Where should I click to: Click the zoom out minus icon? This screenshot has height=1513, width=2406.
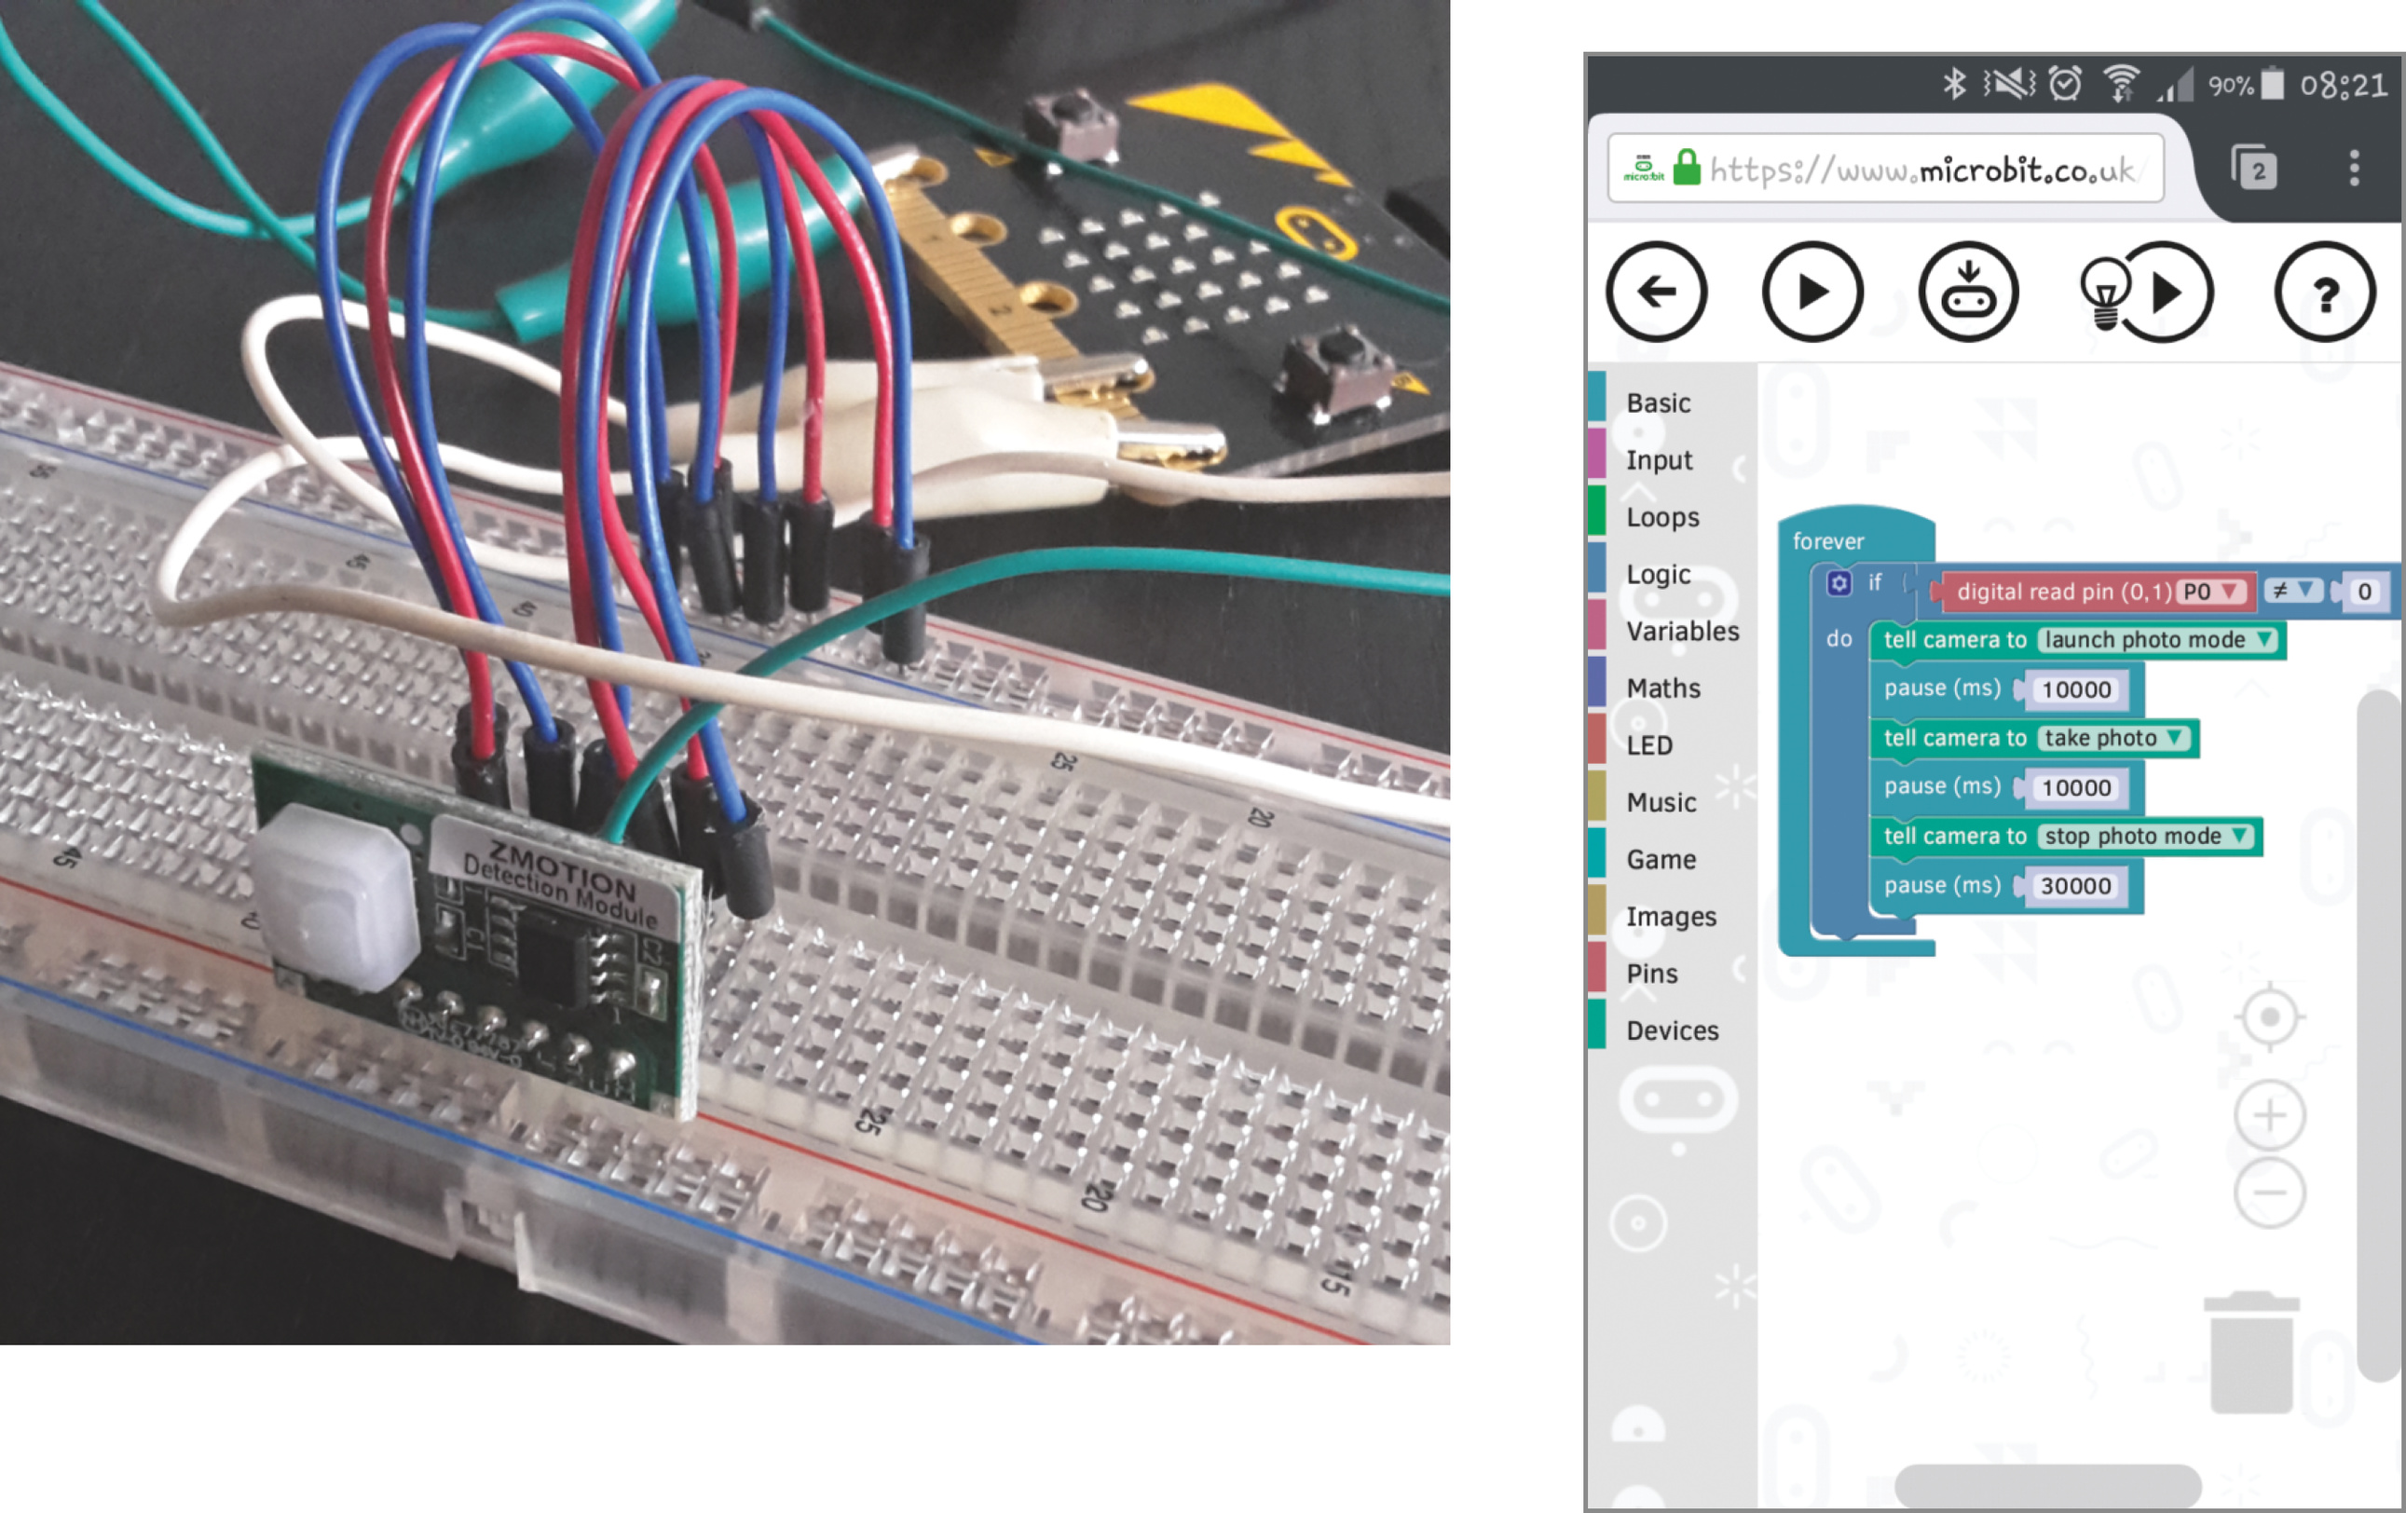(x=2269, y=1192)
